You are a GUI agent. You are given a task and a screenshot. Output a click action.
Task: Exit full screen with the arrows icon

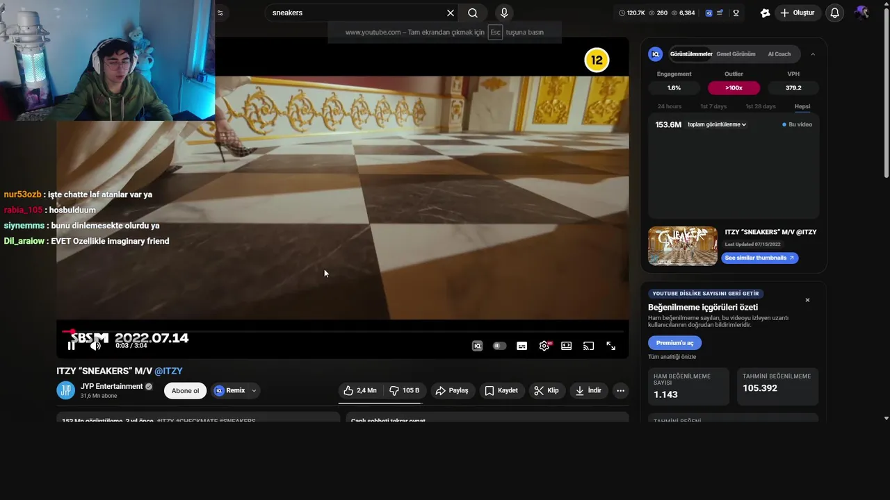tap(610, 346)
